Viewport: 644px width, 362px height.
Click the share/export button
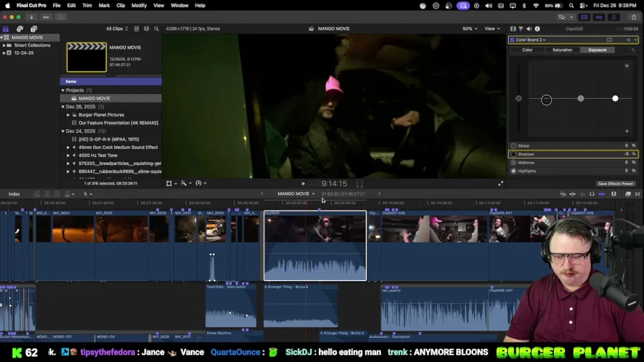[x=633, y=17]
